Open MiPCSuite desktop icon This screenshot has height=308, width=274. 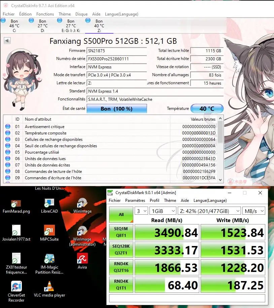49,233
